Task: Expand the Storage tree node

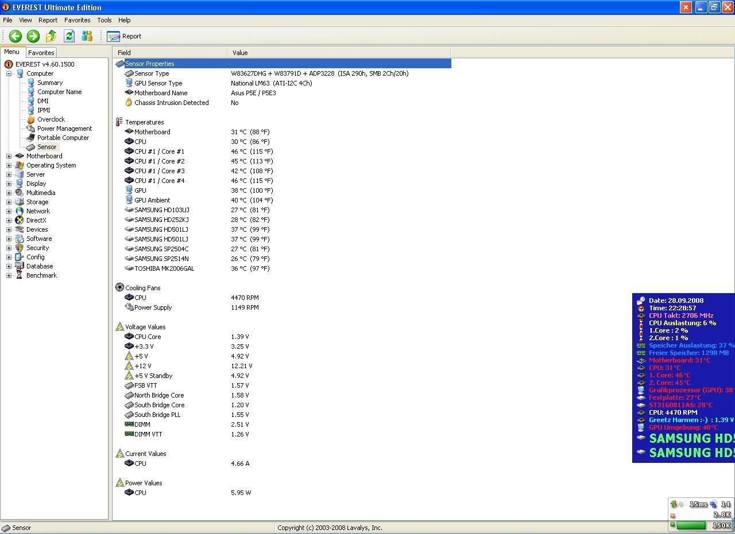Action: (9, 202)
